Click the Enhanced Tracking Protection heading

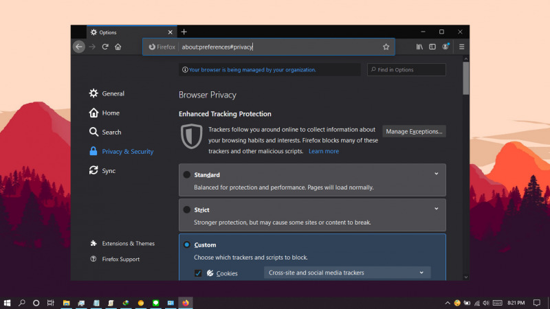(225, 114)
